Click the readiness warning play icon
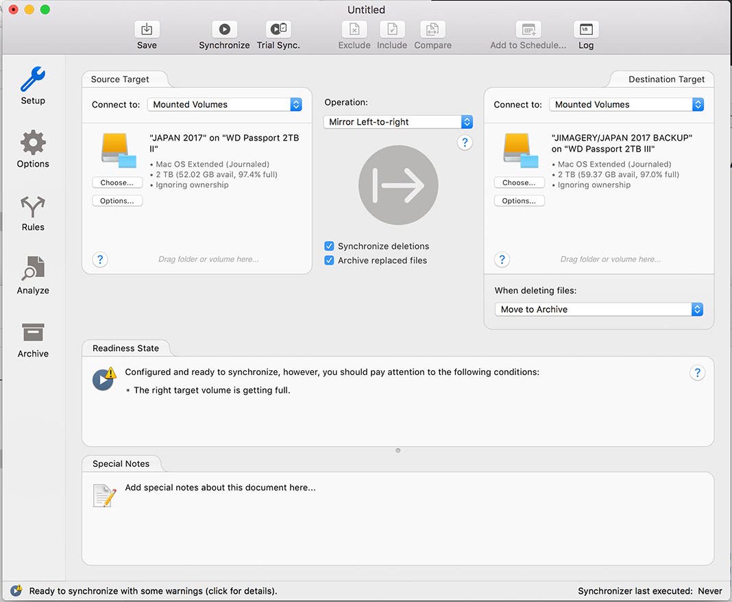 point(103,378)
